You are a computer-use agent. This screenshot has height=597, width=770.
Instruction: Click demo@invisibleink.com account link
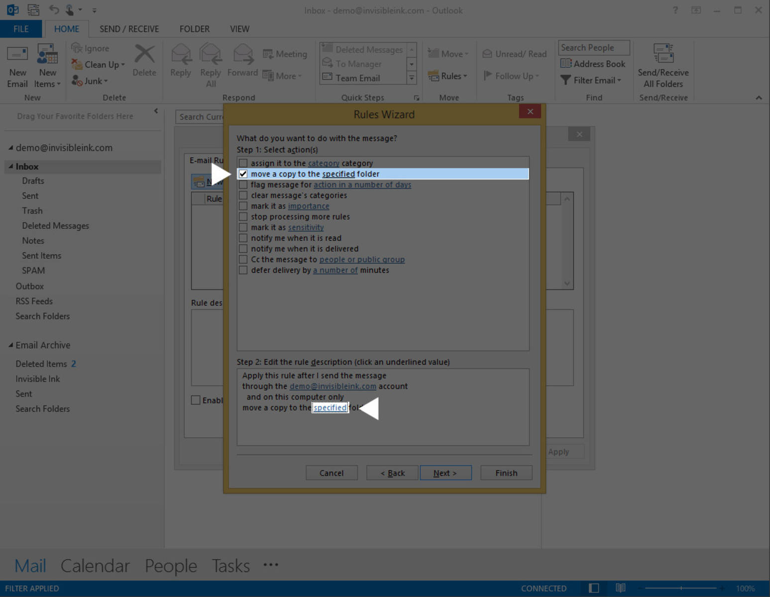(332, 386)
